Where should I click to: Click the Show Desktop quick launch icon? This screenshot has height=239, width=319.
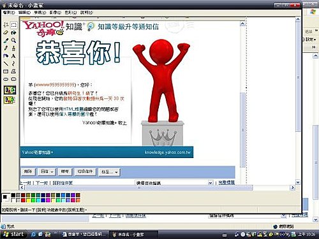[41, 235]
